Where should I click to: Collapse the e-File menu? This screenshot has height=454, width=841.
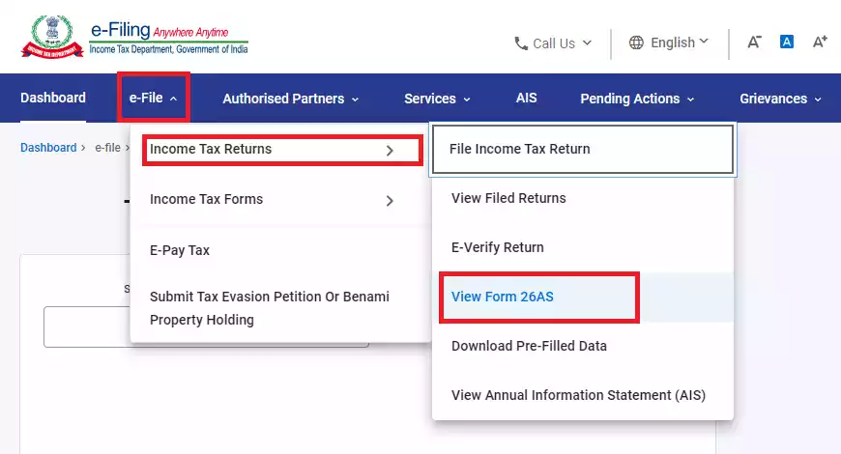tap(153, 99)
